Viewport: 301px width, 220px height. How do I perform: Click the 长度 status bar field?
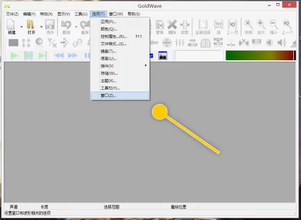coord(45,207)
